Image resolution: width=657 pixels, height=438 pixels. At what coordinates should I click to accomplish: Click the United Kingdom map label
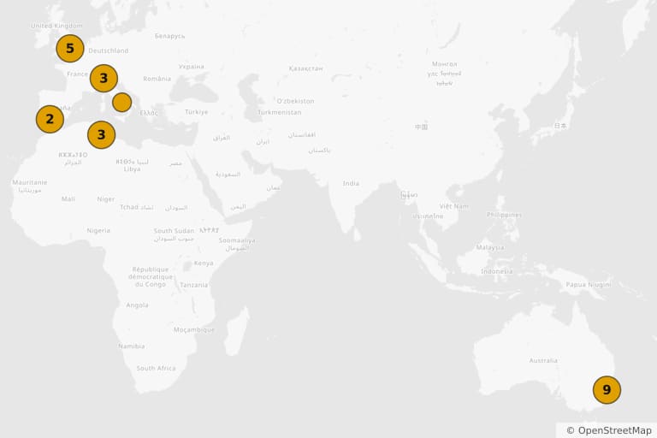pyautogui.click(x=56, y=26)
